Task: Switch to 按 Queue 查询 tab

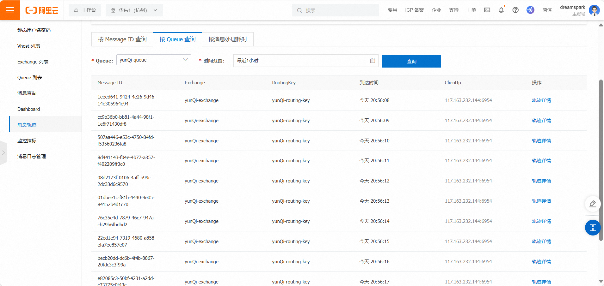Action: click(x=177, y=39)
